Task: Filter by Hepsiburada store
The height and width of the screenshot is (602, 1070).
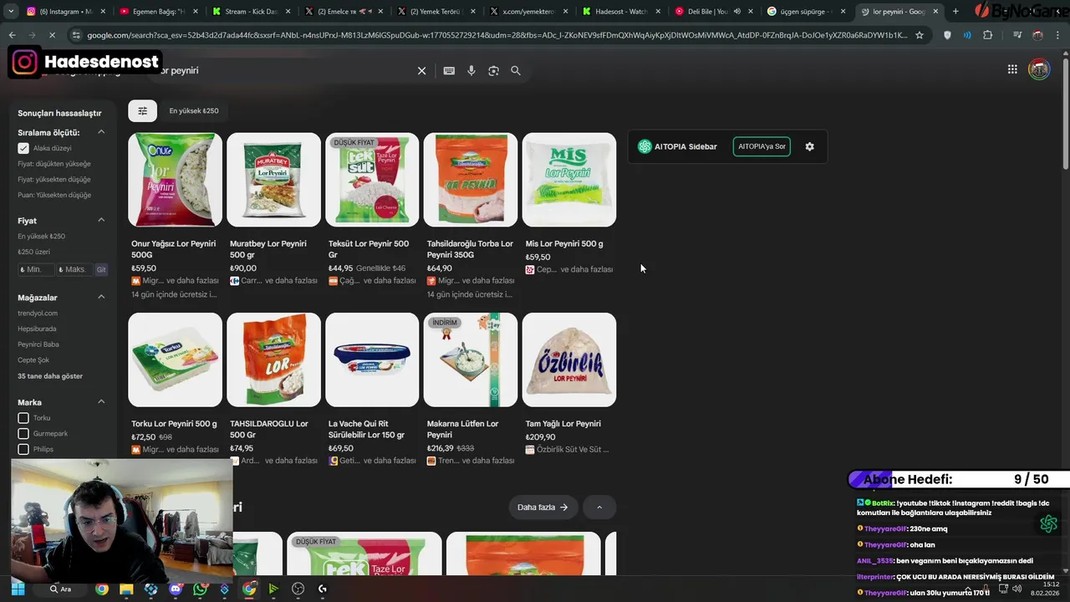Action: [x=37, y=329]
